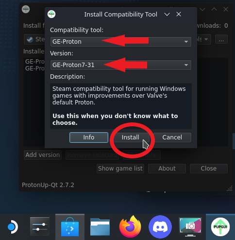Image resolution: width=235 pixels, height=240 pixels.
Task: Click the Add version button
Action: point(43,155)
